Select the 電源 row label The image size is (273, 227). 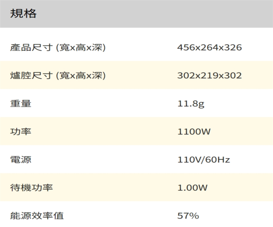pos(20,160)
